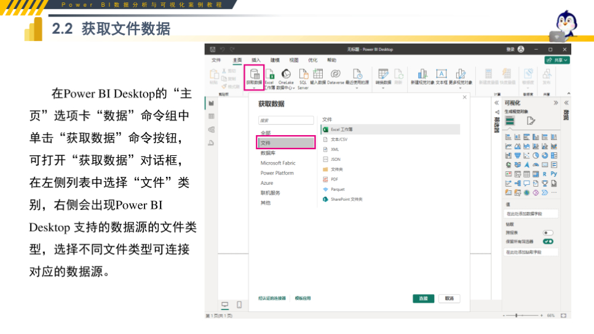
Task: Toggle the Keep all filters switch
Action: click(x=548, y=241)
